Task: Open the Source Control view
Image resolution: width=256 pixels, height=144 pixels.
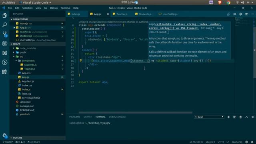Action: tap(4, 34)
